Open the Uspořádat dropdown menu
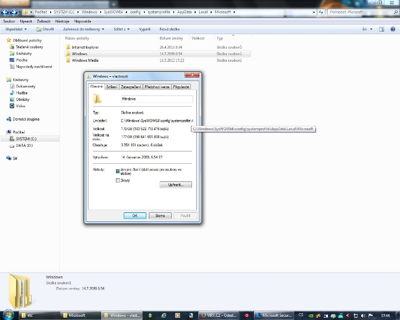Viewport: 400px width, 320px height. coord(15,29)
